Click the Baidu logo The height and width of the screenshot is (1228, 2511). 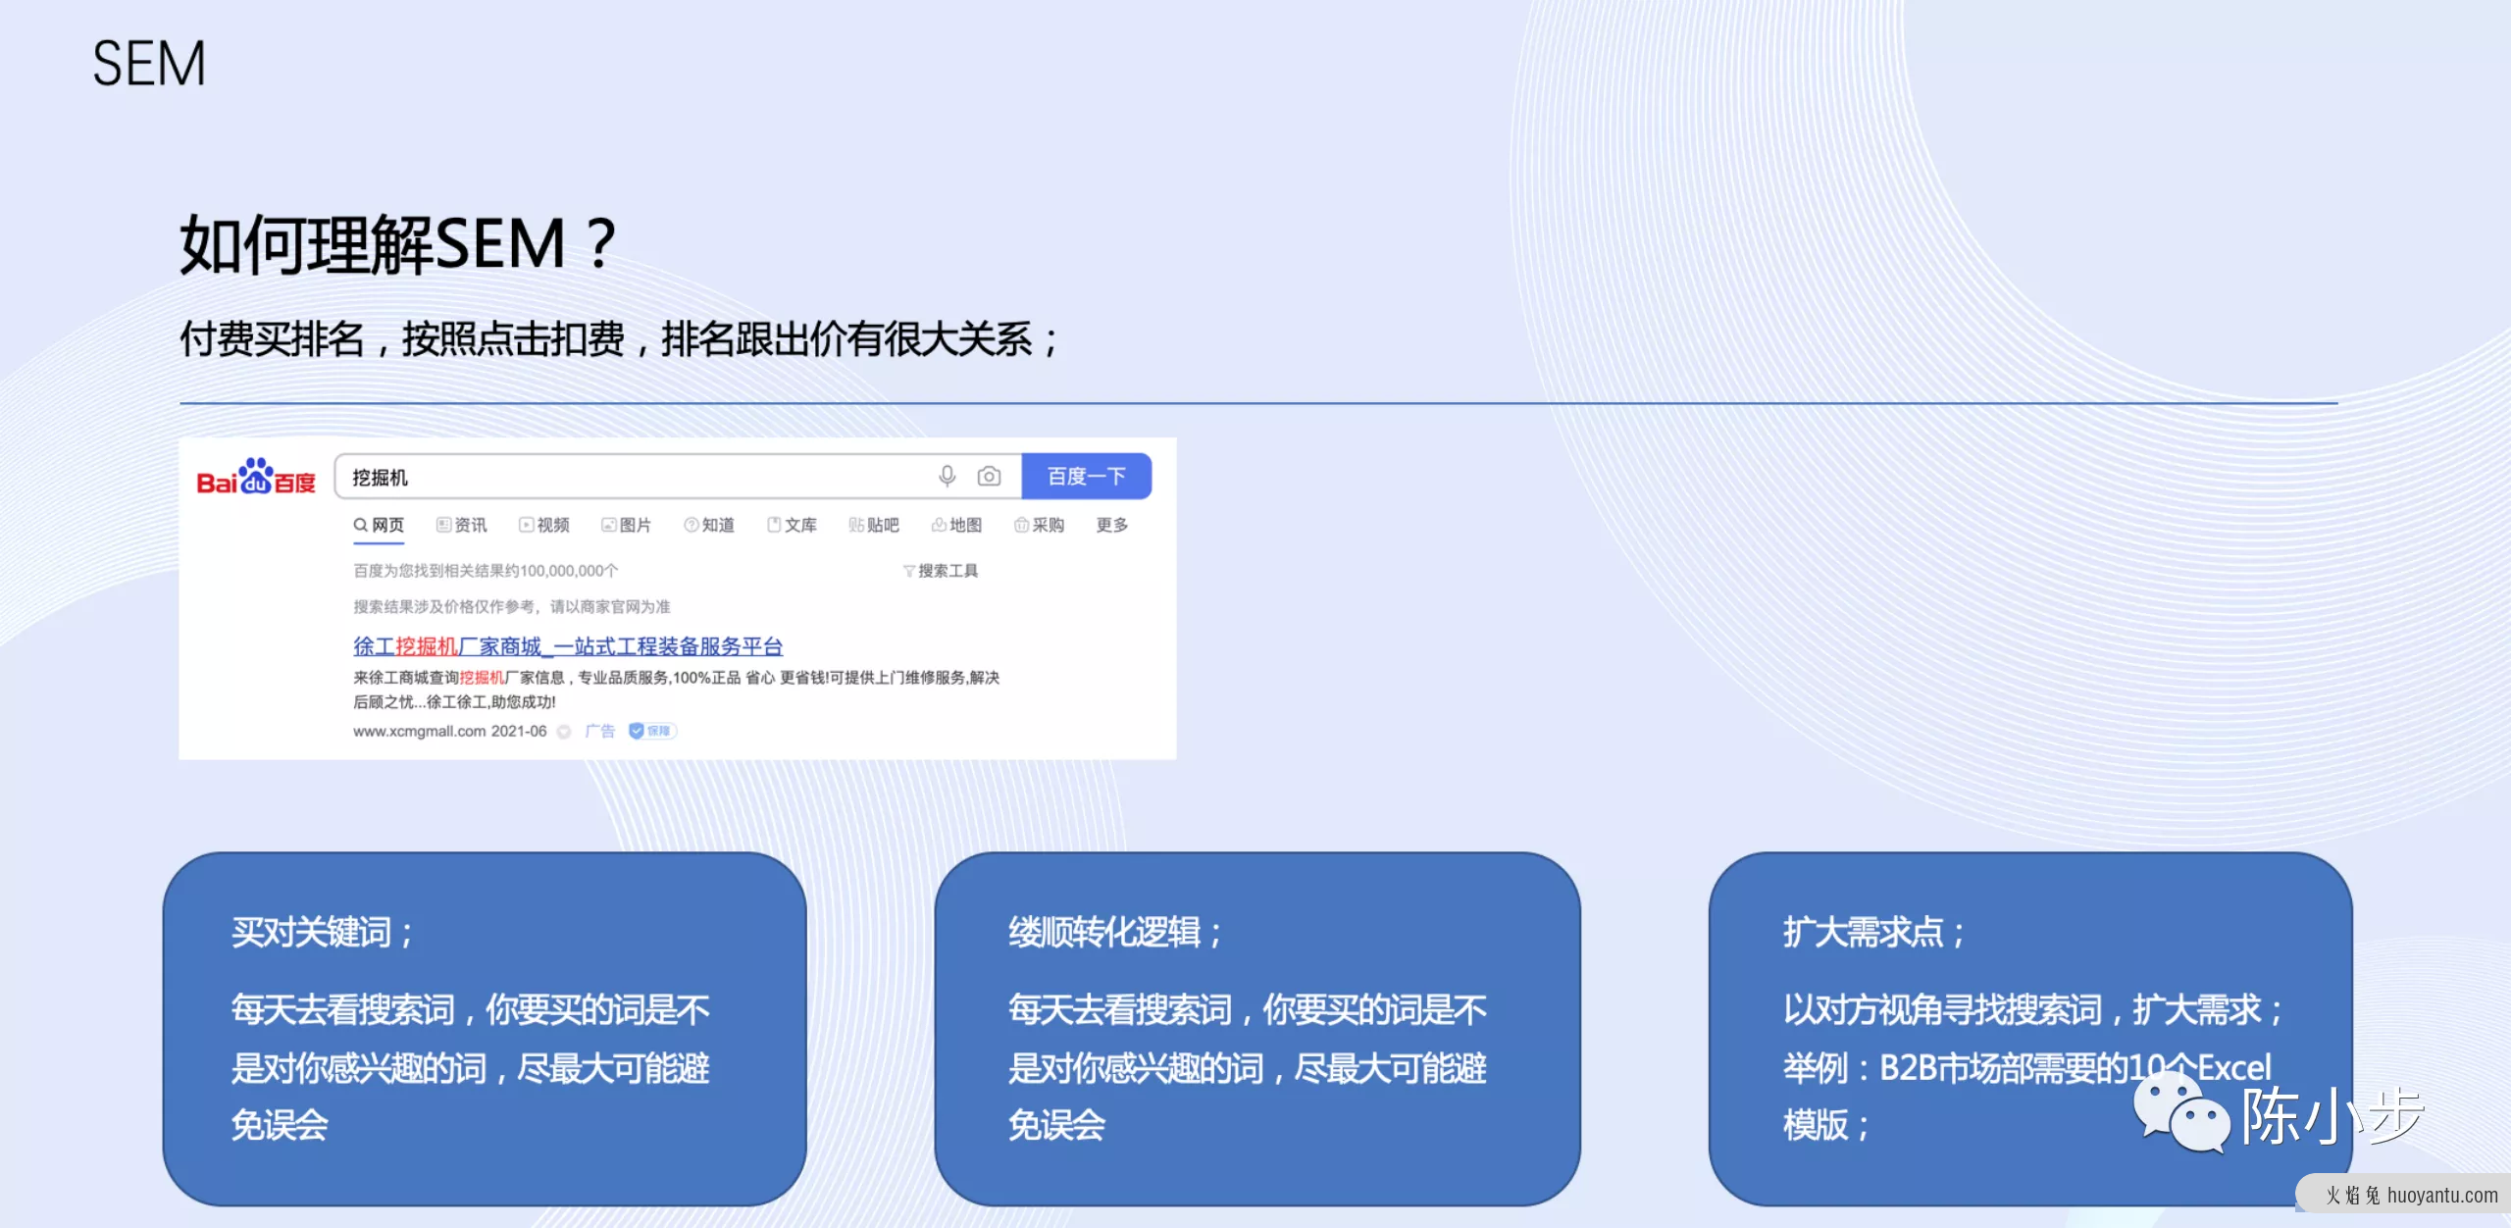click(x=256, y=477)
